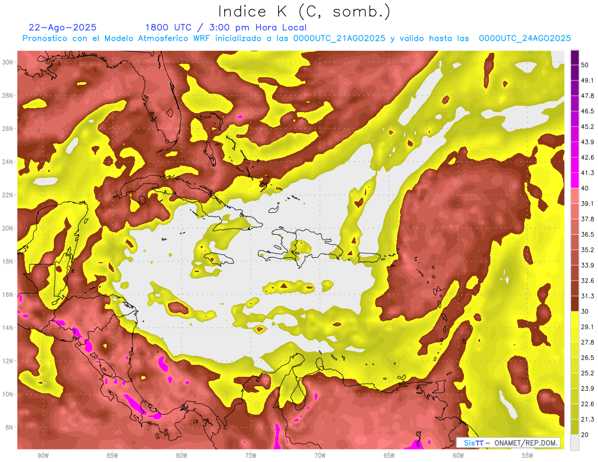This screenshot has width=598, height=462.
Task: Click legend value '27.8'
Action: 588,342
